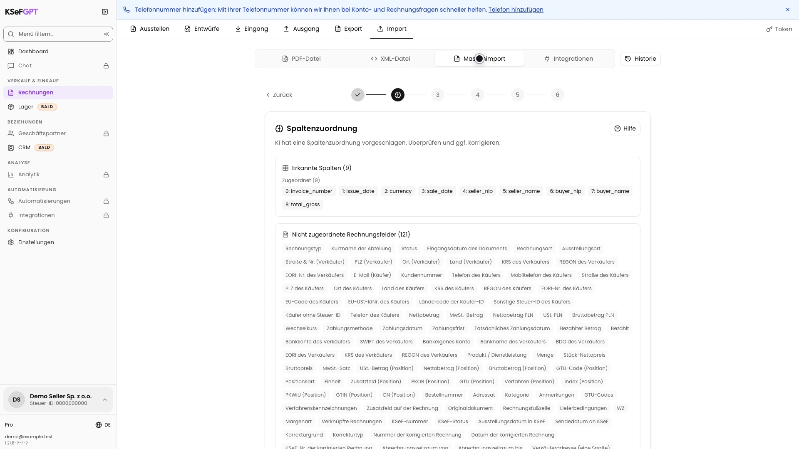Click the lock icon next to Chat
This screenshot has height=449, width=799.
[x=106, y=66]
